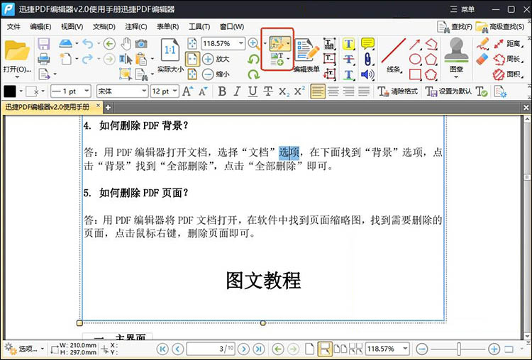
Task: Open the 编辑表单 edit form tool
Action: tap(306, 55)
